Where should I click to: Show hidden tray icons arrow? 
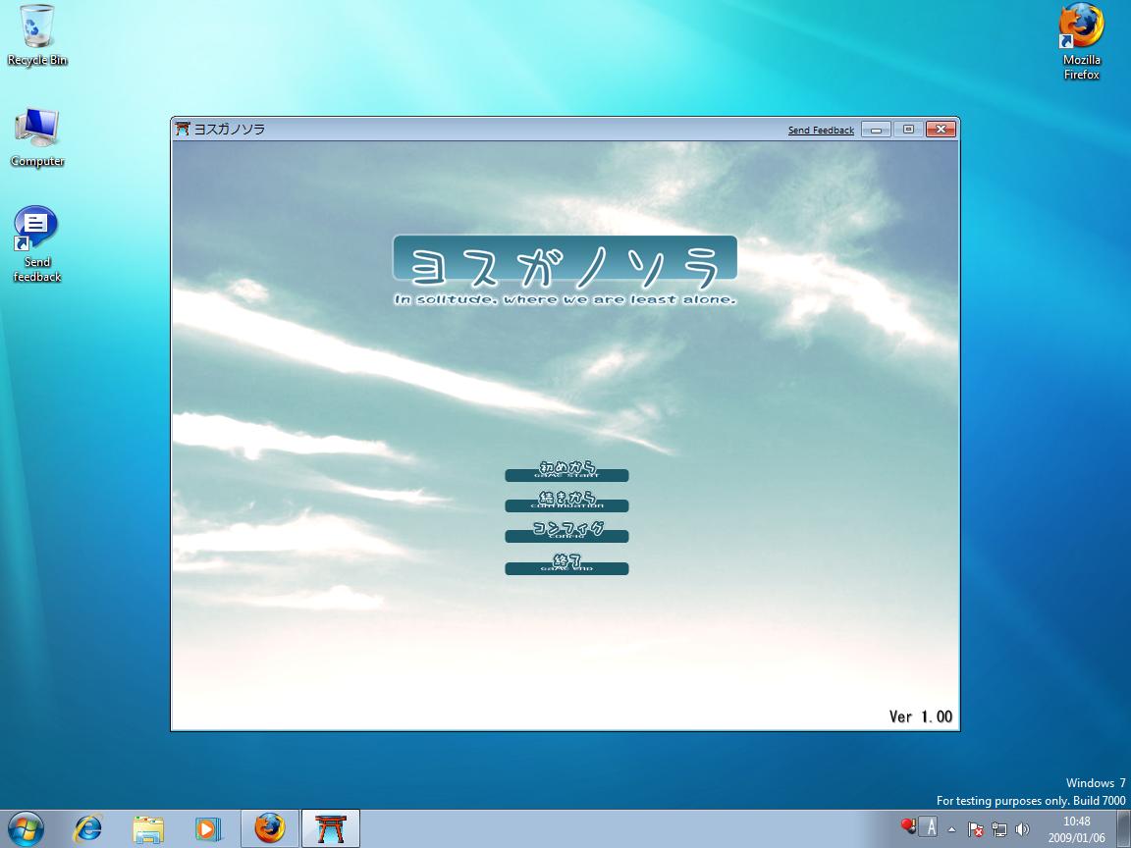pyautogui.click(x=952, y=829)
